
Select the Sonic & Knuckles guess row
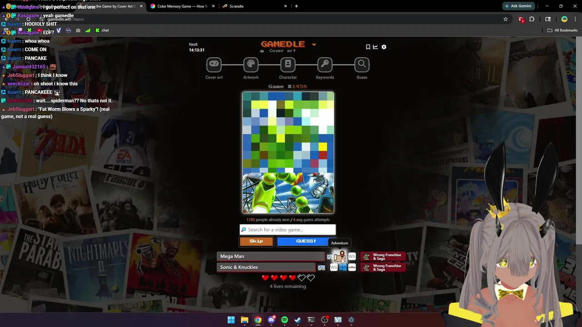coord(266,268)
